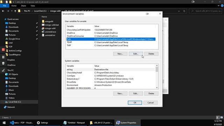Screen dimensions: 224x126
Task: Select OneDriveConsumer user variable row
Action: tap(111, 36)
